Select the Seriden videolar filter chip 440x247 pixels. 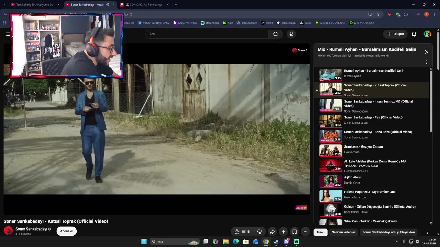(343, 232)
